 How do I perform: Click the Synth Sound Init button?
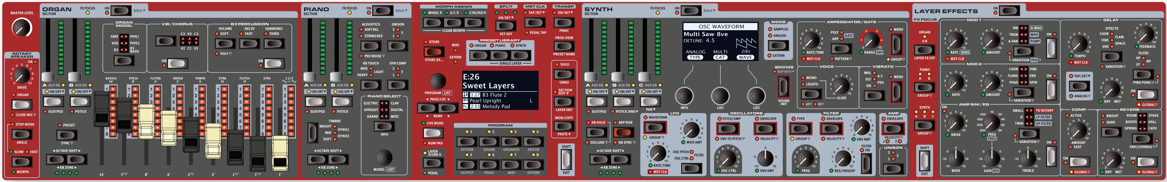click(783, 86)
